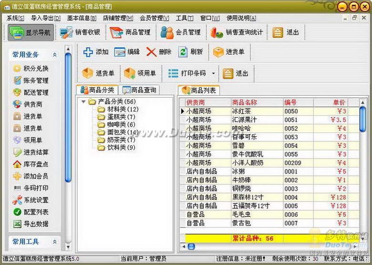Click 导出数据 in the sidebar
The height and width of the screenshot is (265, 372).
pyautogui.click(x=31, y=224)
